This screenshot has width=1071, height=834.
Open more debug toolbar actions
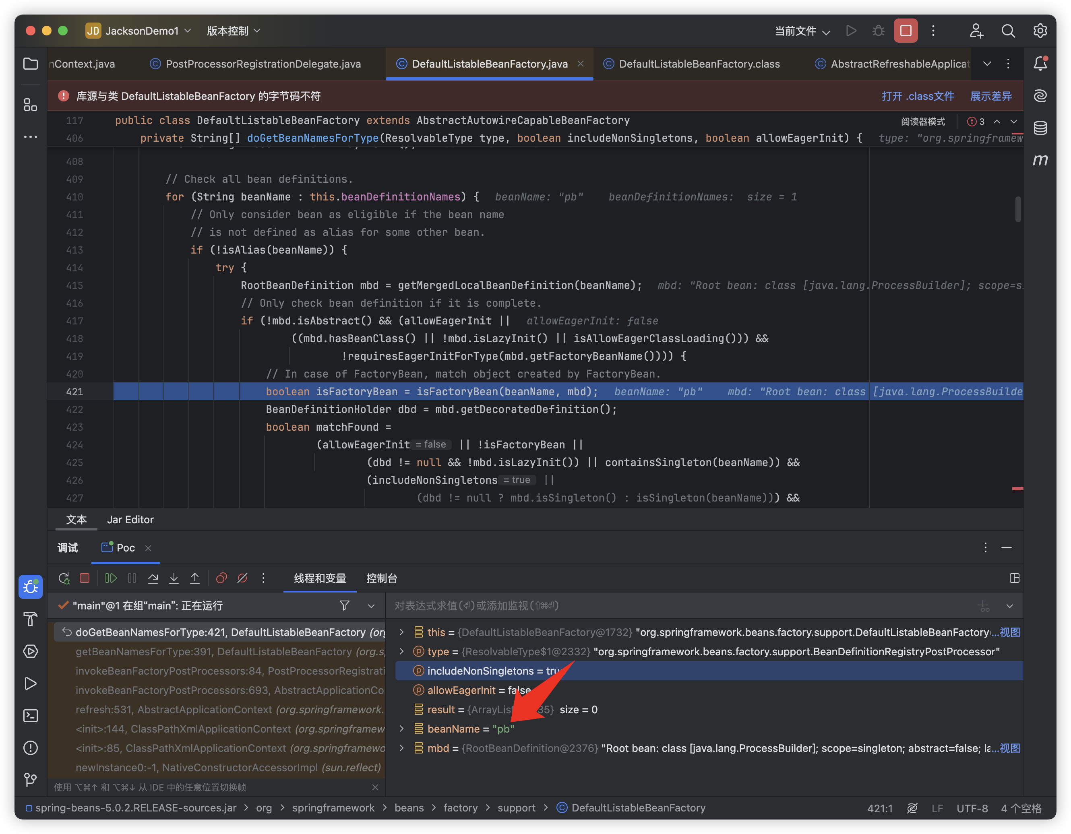pyautogui.click(x=263, y=578)
